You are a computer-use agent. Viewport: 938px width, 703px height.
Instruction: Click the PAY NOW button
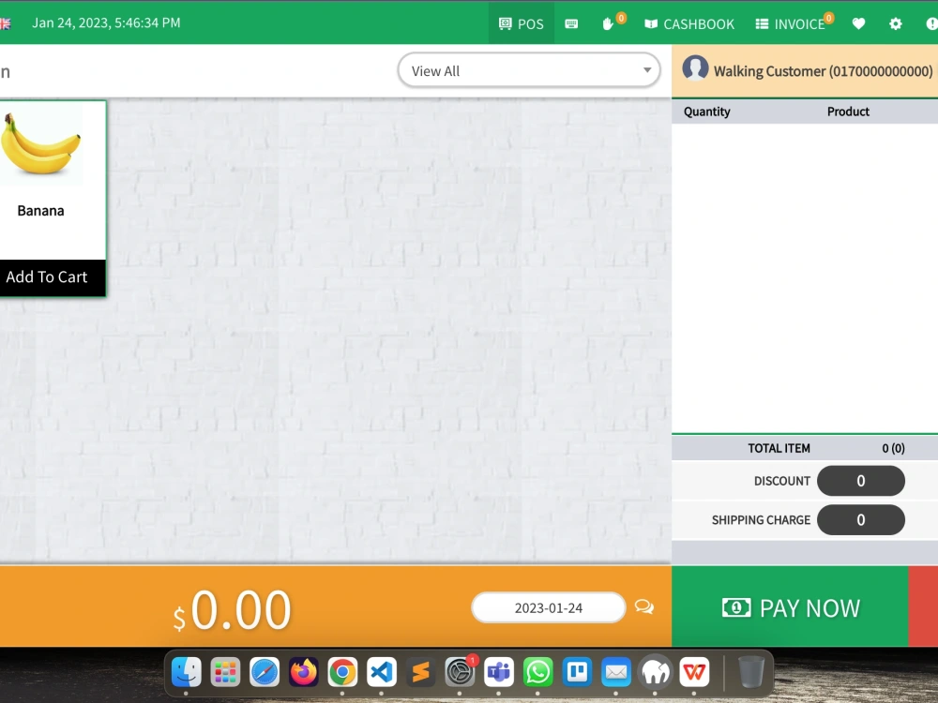click(x=790, y=606)
